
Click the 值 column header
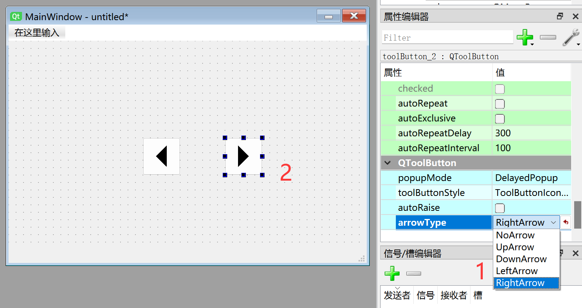[x=532, y=72]
